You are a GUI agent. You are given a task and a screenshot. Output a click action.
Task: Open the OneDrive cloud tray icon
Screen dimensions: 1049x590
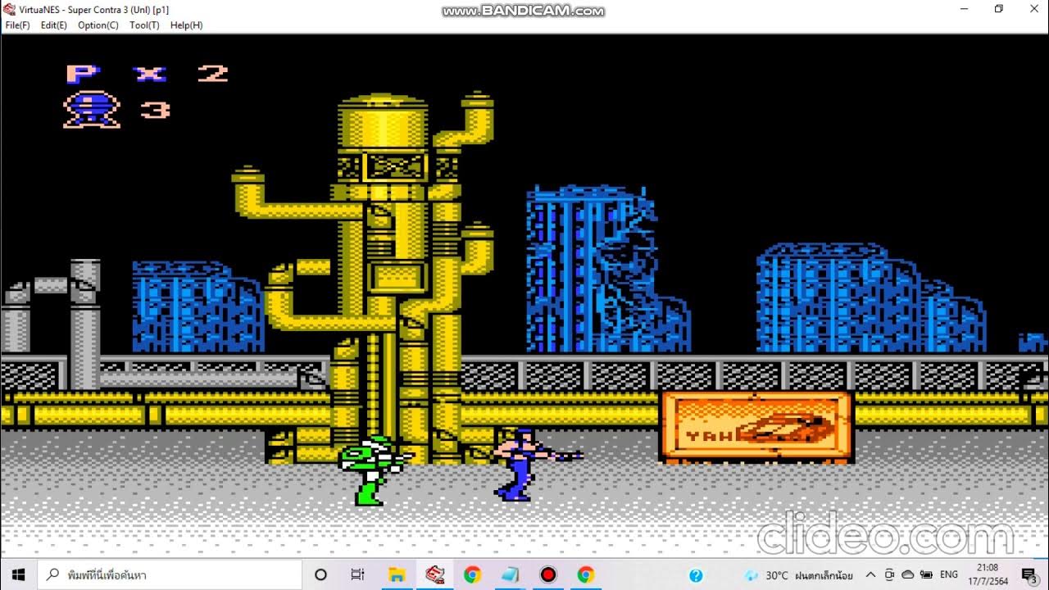pyautogui.click(x=908, y=575)
